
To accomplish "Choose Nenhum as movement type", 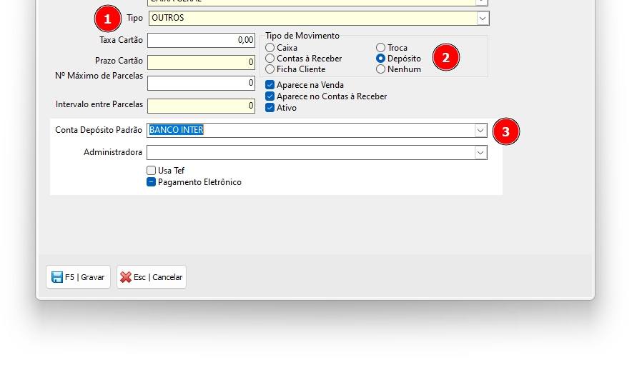I will coord(380,69).
